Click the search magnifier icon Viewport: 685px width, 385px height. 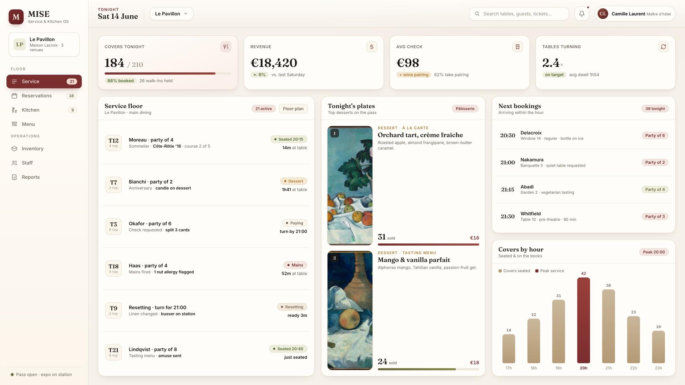(477, 14)
